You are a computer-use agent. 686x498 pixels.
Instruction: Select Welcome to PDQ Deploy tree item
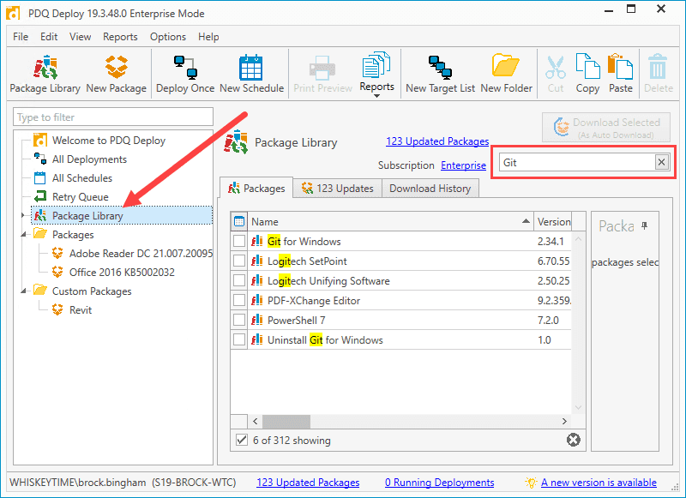click(109, 141)
